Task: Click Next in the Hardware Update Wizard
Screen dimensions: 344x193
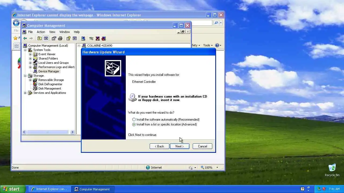Action: [180, 146]
